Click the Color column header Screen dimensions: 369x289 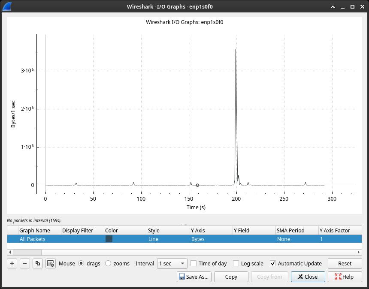[x=125, y=230]
